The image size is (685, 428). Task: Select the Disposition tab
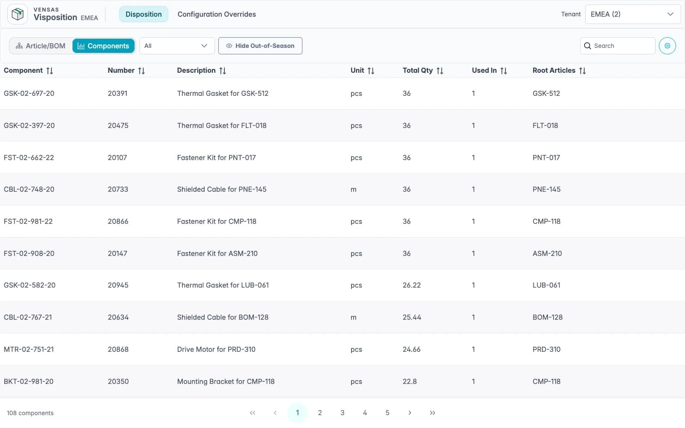(x=143, y=14)
